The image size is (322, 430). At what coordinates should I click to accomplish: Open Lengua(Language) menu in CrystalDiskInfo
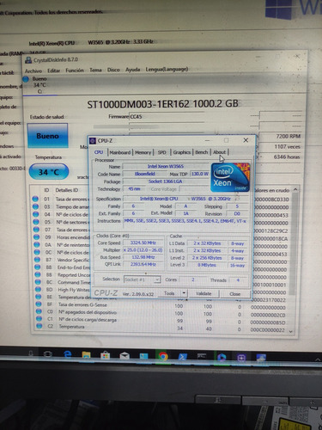[167, 69]
